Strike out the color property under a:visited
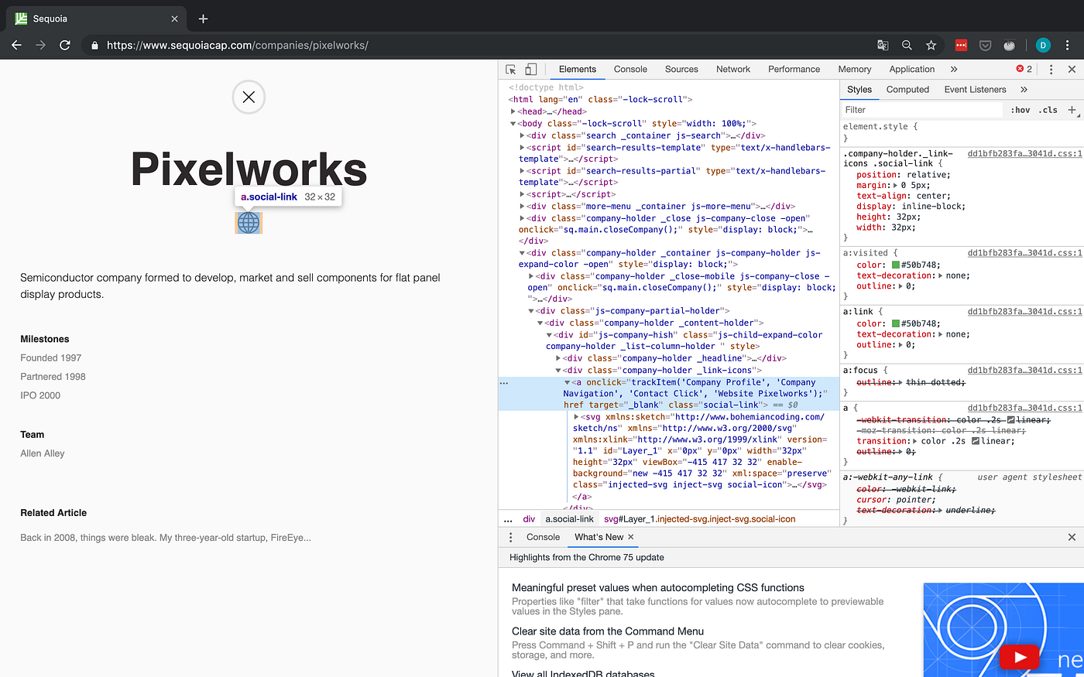The image size is (1084, 677). tap(872, 264)
